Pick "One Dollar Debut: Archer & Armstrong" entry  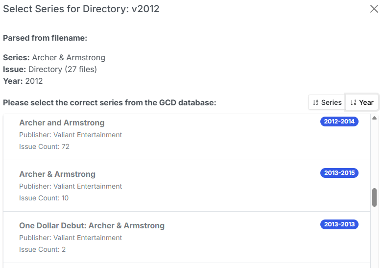click(92, 225)
